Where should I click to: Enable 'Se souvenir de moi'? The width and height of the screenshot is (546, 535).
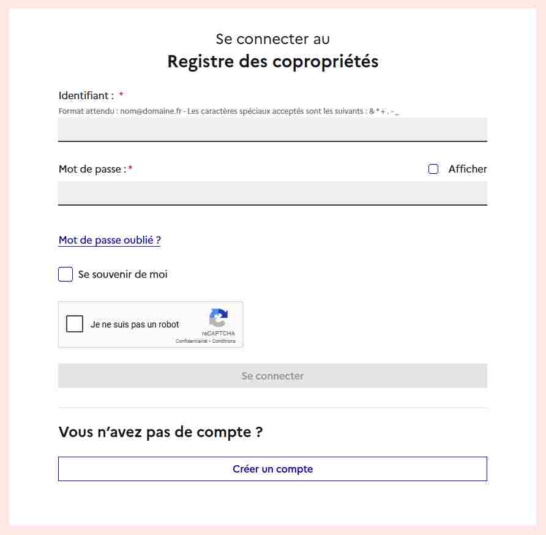point(65,274)
